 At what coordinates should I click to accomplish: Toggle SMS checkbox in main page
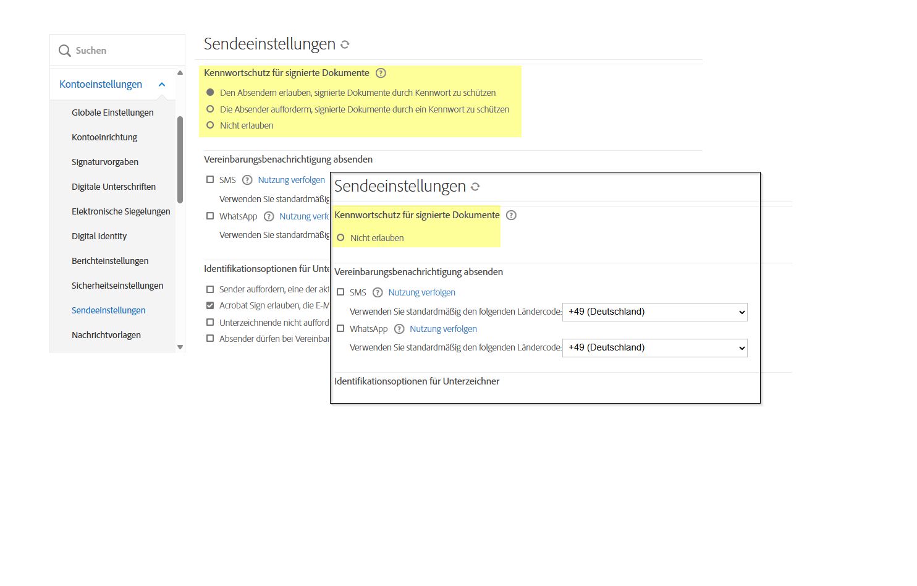(x=210, y=179)
